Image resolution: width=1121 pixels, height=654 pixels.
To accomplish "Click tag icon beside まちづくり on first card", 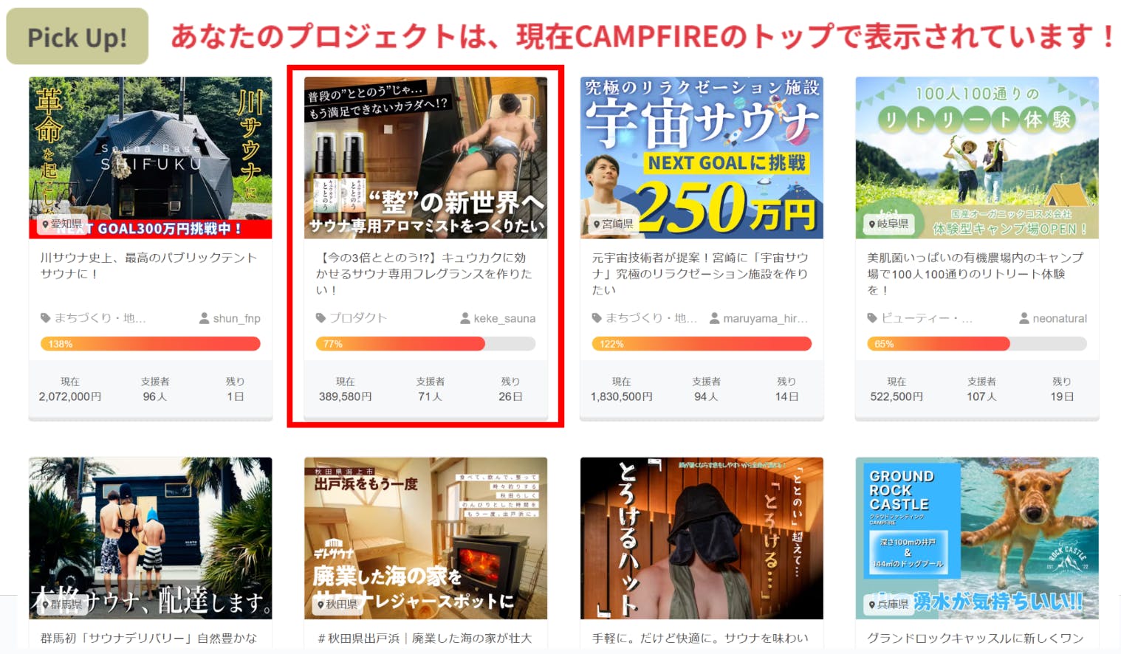I will [45, 318].
